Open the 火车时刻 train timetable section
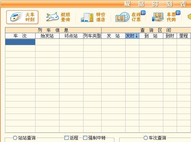Screen dimensions: 191x142 click(22, 17)
